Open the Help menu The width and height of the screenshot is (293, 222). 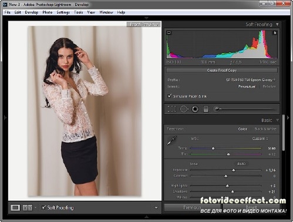[121, 12]
